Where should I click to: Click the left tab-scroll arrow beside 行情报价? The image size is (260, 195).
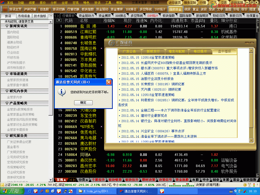[x=56, y=16]
